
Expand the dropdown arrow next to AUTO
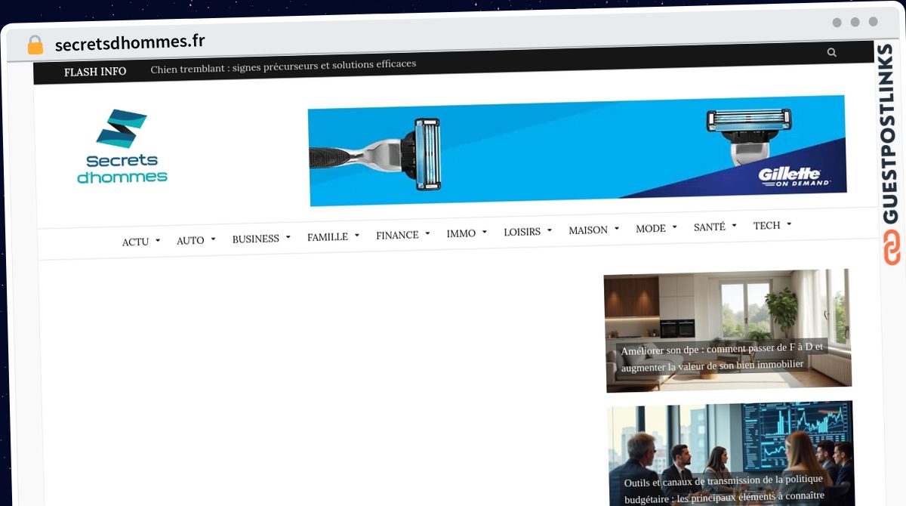[x=213, y=239]
